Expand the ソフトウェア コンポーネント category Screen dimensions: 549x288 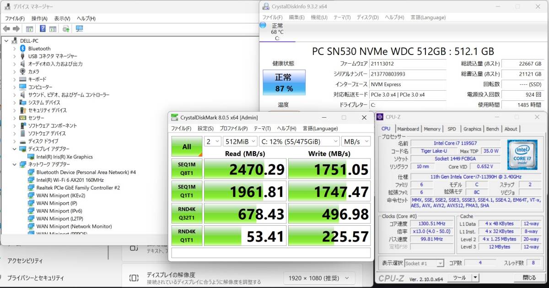[14, 125]
